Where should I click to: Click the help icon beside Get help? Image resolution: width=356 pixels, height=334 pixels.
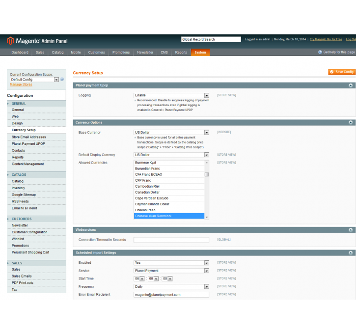pos(320,52)
